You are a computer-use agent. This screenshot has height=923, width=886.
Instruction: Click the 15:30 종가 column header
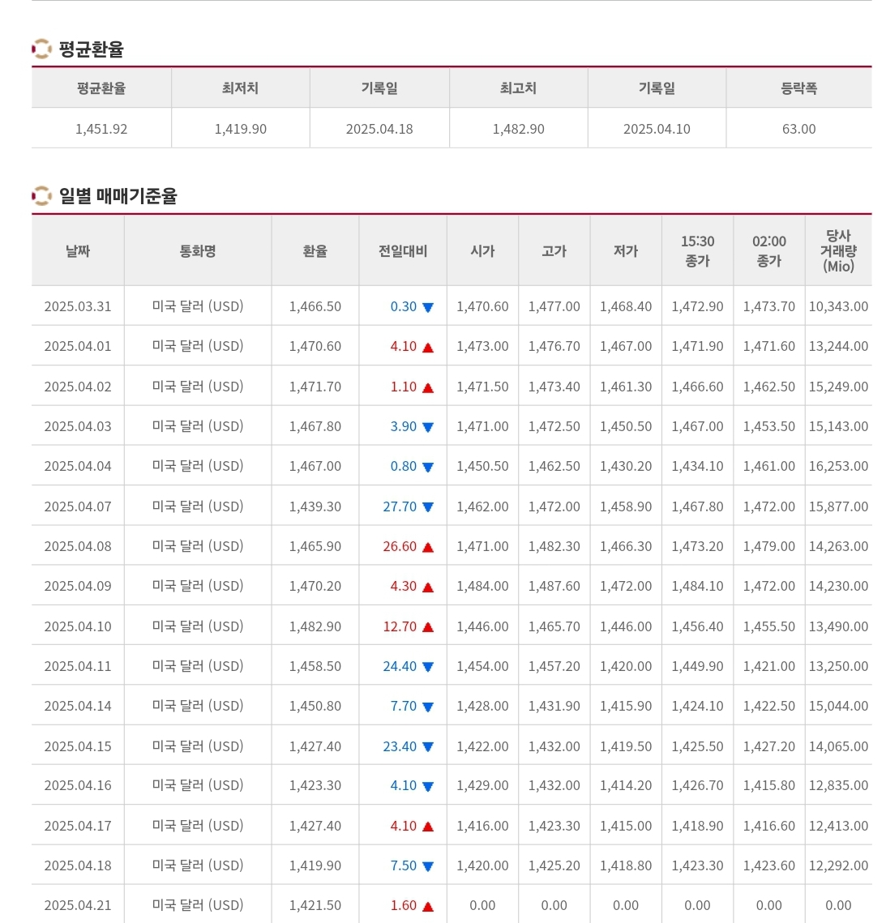click(698, 250)
